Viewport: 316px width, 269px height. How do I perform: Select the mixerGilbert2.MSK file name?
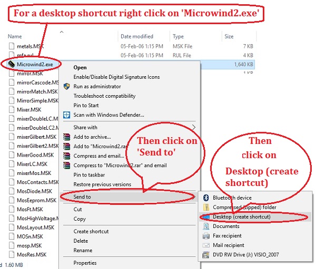click(38, 146)
